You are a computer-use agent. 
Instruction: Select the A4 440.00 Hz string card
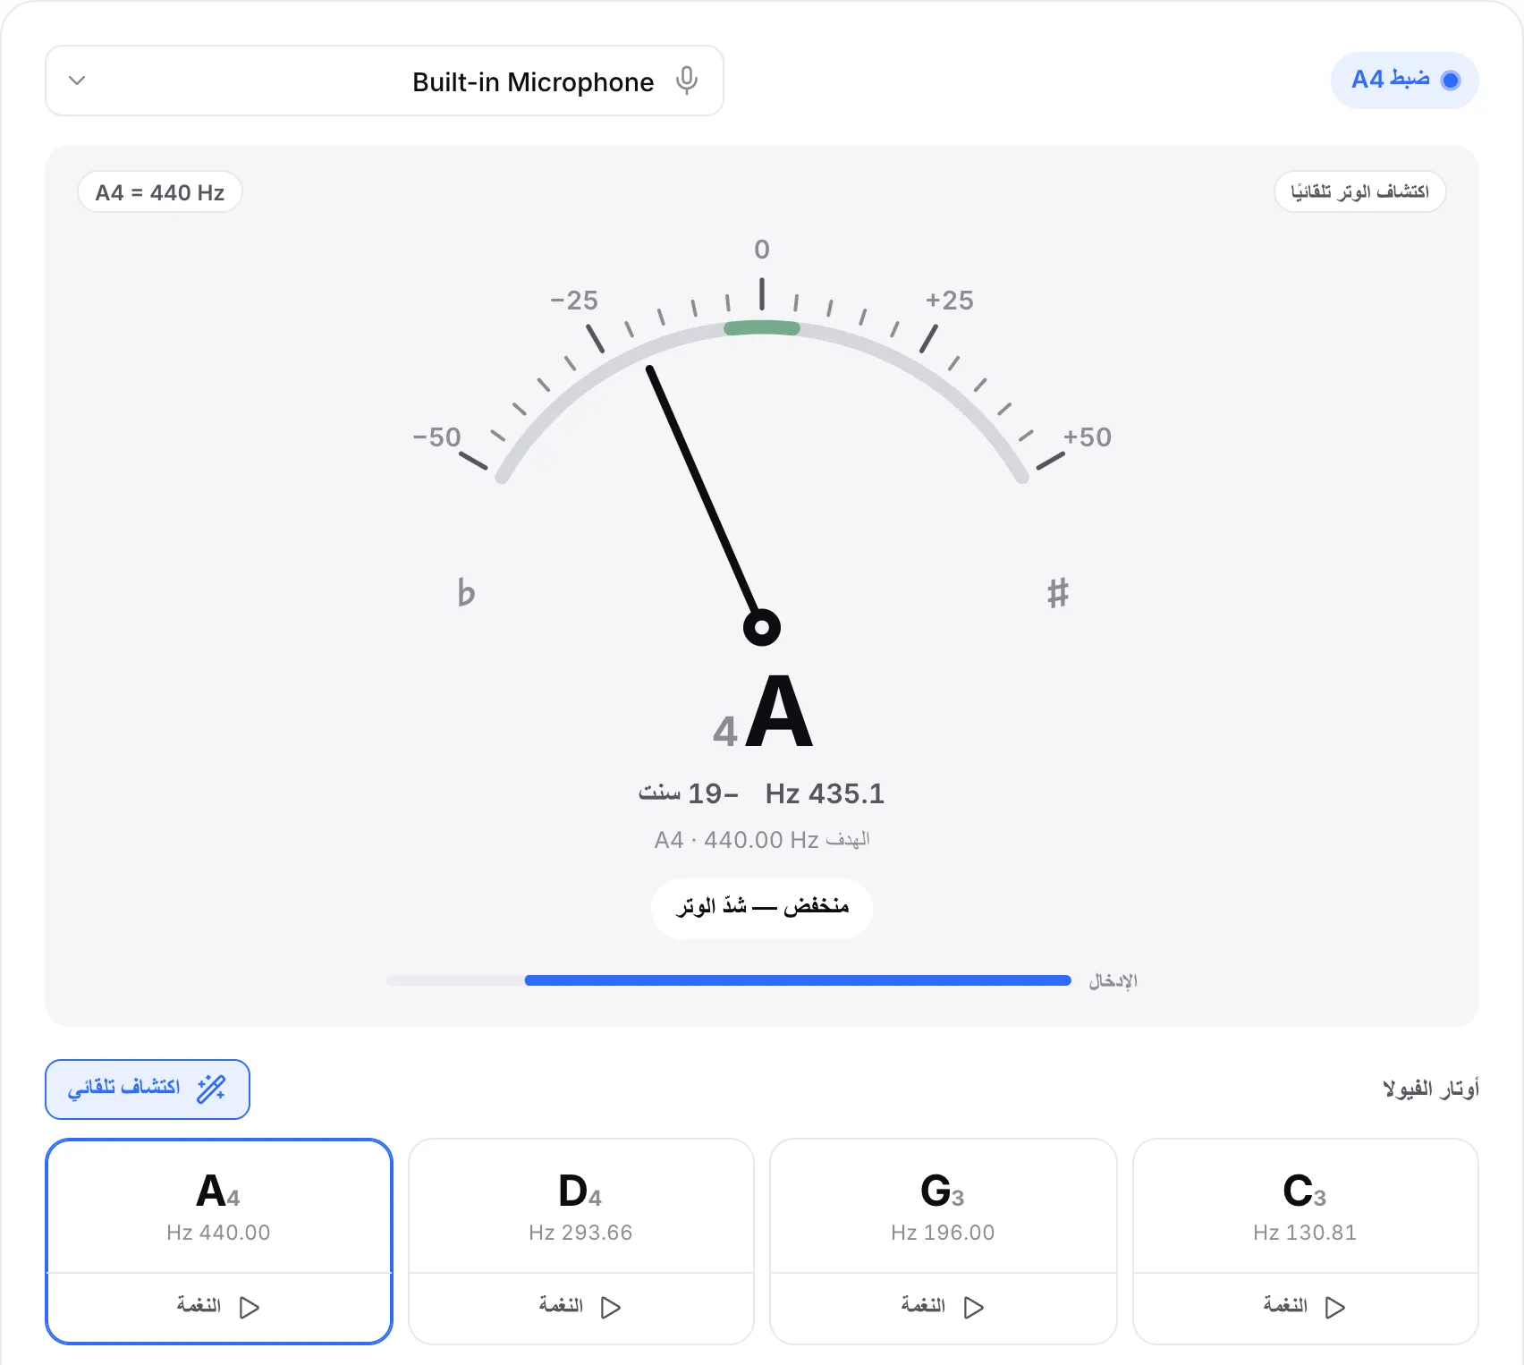219,1207
